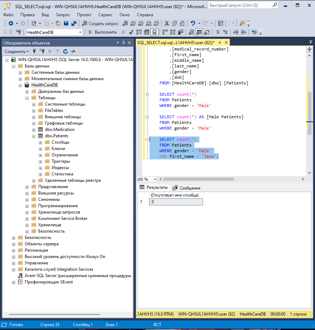Open the Справка menu
This screenshot has width=315, height=330.
pos(145,15)
